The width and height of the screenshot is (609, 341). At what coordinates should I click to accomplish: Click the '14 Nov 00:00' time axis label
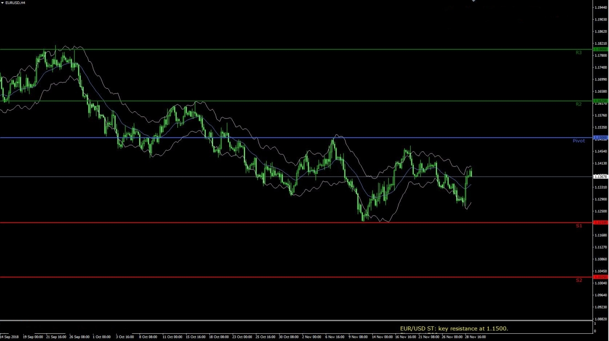coord(383,337)
